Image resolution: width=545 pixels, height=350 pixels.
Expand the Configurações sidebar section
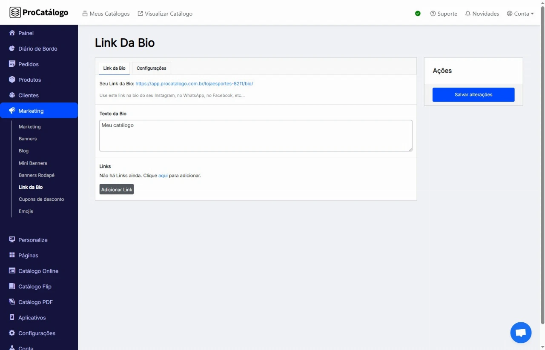pos(37,333)
